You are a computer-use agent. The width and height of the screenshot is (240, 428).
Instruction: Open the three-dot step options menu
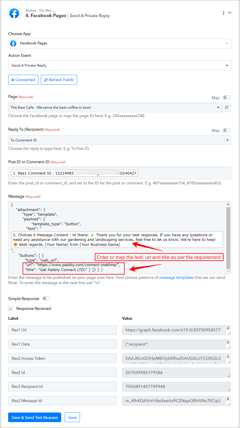pos(223,13)
